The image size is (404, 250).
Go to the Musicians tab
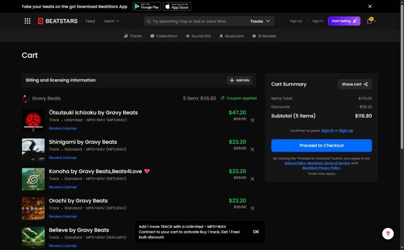pyautogui.click(x=232, y=36)
